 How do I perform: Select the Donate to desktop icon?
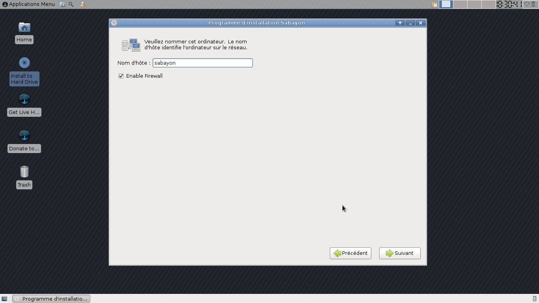pos(24,141)
